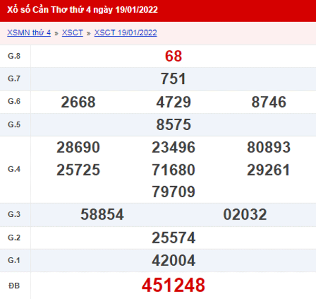Click the G.3 row label
The image size is (316, 299).
(x=14, y=214)
